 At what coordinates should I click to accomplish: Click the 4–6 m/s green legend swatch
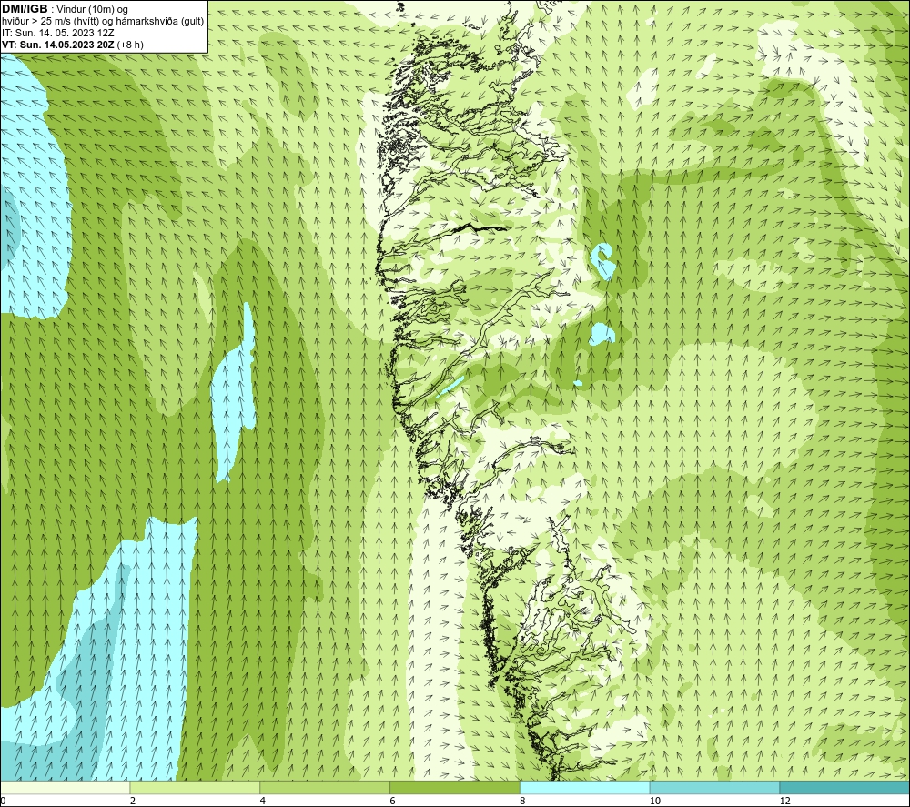point(325,787)
